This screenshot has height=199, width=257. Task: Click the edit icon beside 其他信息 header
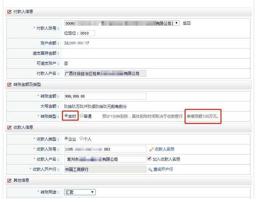[9, 180]
